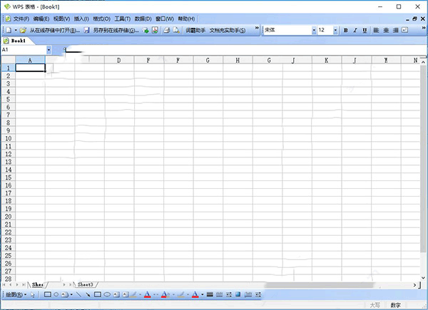Open the 宋体 font name dropdown
This screenshot has height=310, width=428.
tap(314, 30)
